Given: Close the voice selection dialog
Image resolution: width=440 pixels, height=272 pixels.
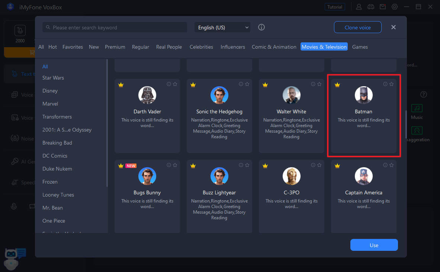Looking at the screenshot, I should [394, 27].
